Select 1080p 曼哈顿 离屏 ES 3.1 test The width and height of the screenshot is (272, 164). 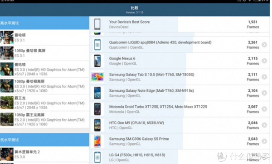coord(44,53)
